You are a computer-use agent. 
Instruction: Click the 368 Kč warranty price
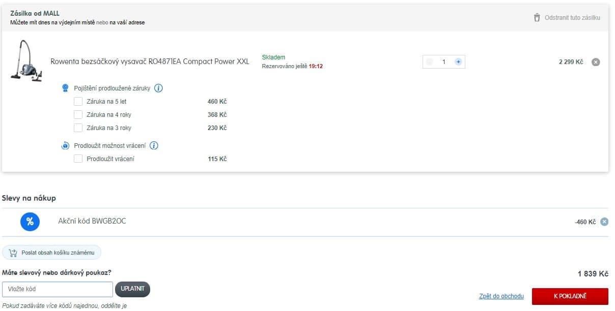click(x=217, y=115)
